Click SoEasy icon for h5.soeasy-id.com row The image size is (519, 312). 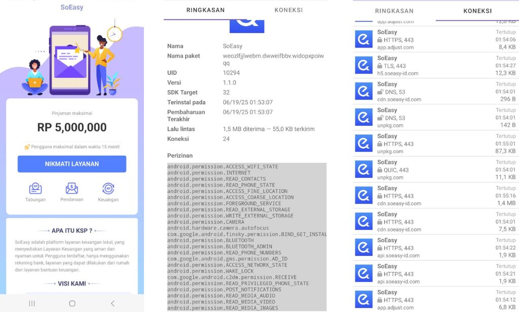coord(364,65)
